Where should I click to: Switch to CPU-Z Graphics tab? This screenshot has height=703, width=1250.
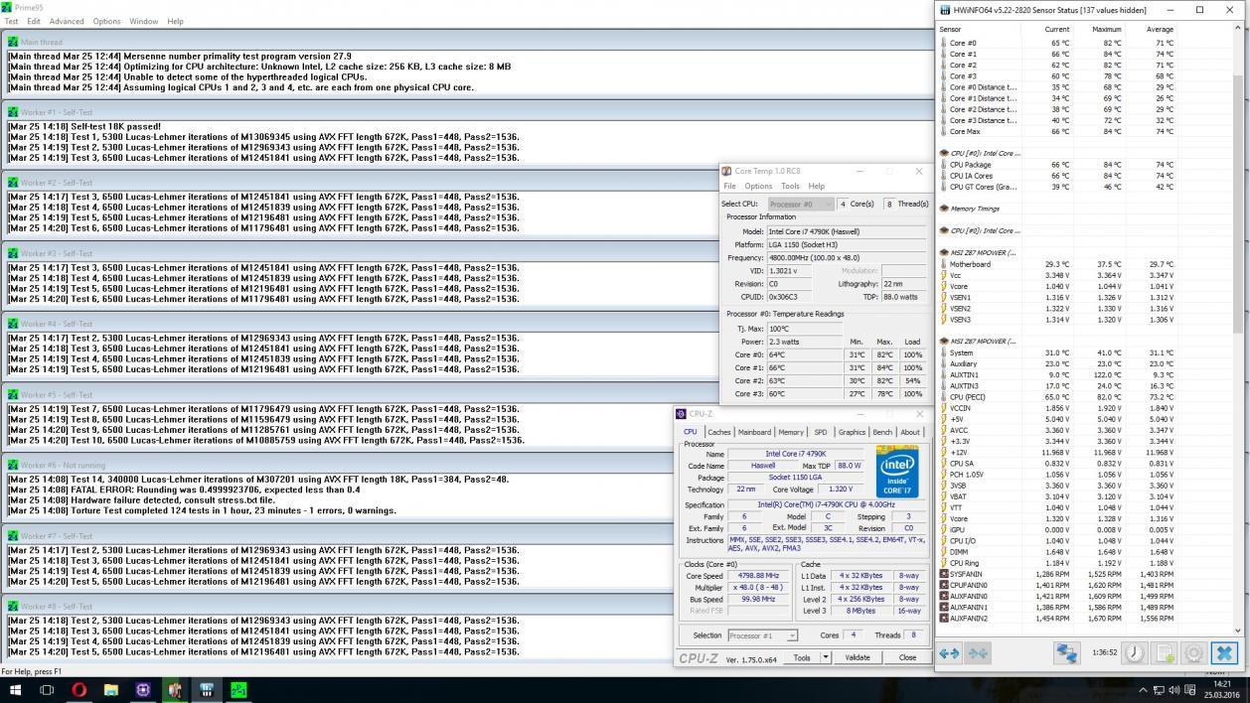point(852,432)
